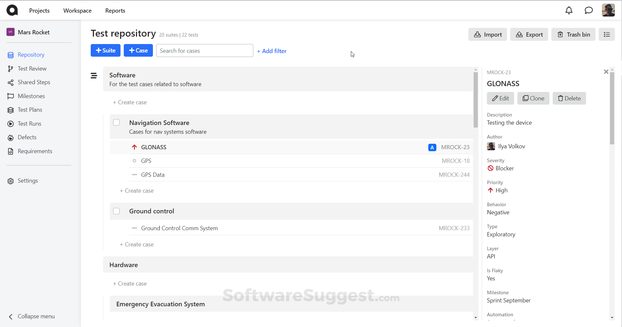Open Add filter options
This screenshot has width=622, height=327.
click(x=272, y=51)
